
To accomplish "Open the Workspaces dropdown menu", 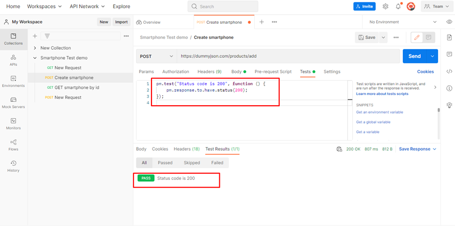I will (45, 6).
